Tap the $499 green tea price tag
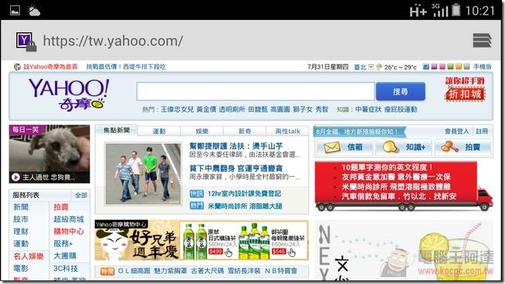This screenshot has width=505, height=284. pyautogui.click(x=215, y=251)
